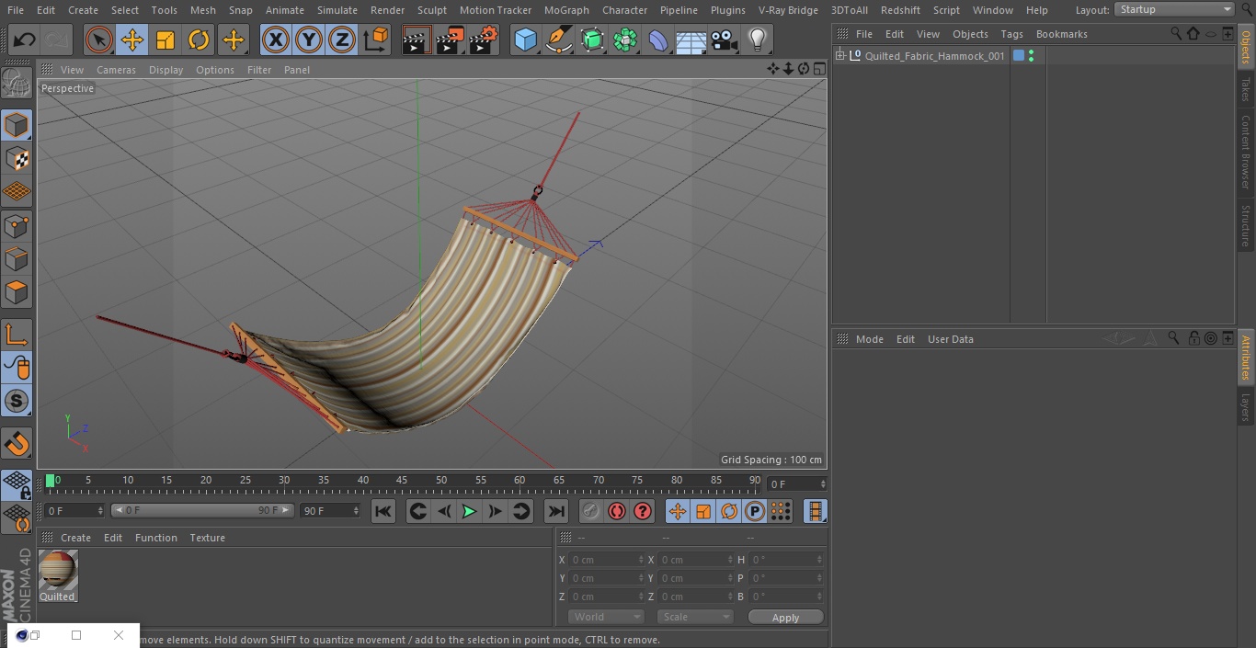Viewport: 1256px width, 648px height.
Task: Toggle visibility dots for Quilted_Fabric_Hammock_001
Action: tap(1032, 56)
